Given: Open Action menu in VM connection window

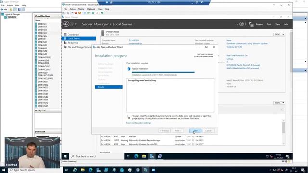Looking at the screenshot, I should click(x=73, y=9).
